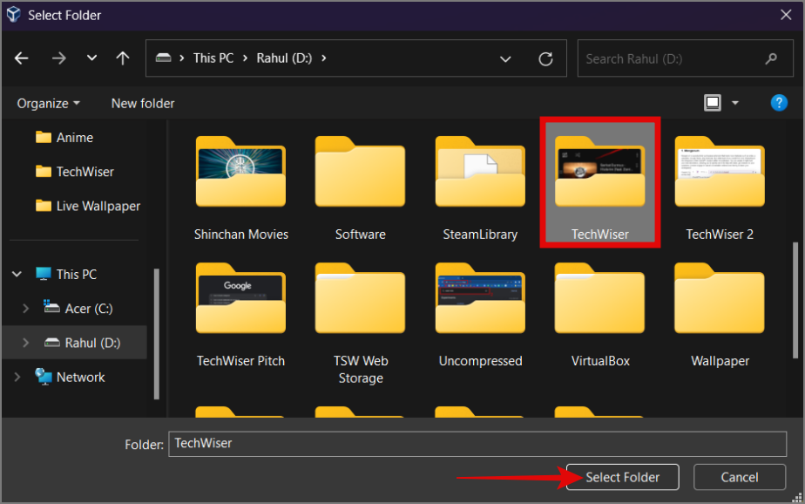Expand chevron between This PC and Rahul breadcrumb
Image resolution: width=805 pixels, height=504 pixels.
point(245,58)
